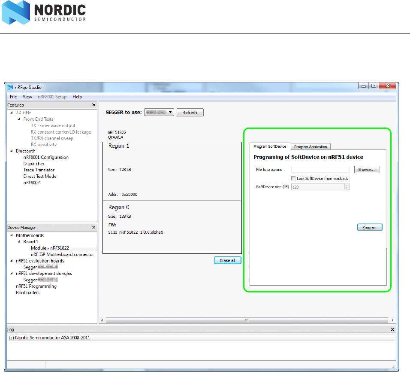
Task: Close the Device Manager panel
Action: click(94, 227)
